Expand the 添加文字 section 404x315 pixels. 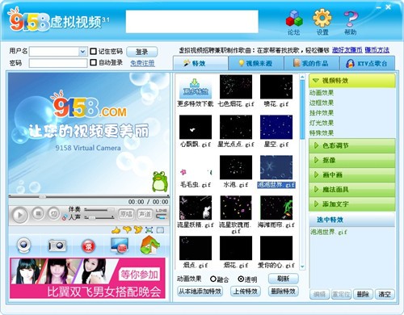tap(351, 204)
